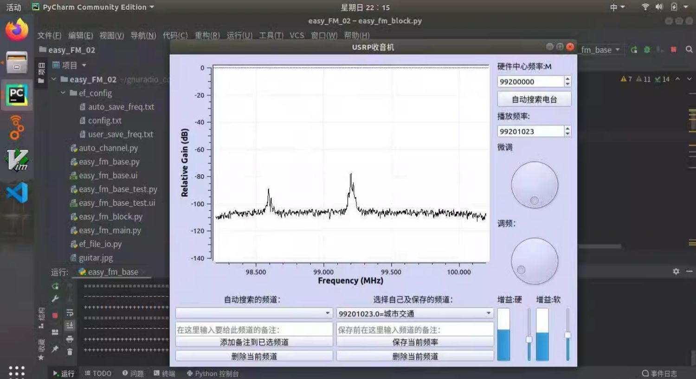This screenshot has height=379, width=696.
Task: Click the volume speaker icon in the top bar
Action: (659, 7)
